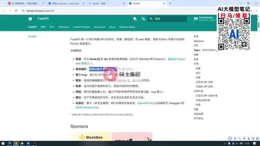This screenshot has height=146, width=260.
Task: Open Microsoft Edge from the taskbar
Action: pos(9,143)
